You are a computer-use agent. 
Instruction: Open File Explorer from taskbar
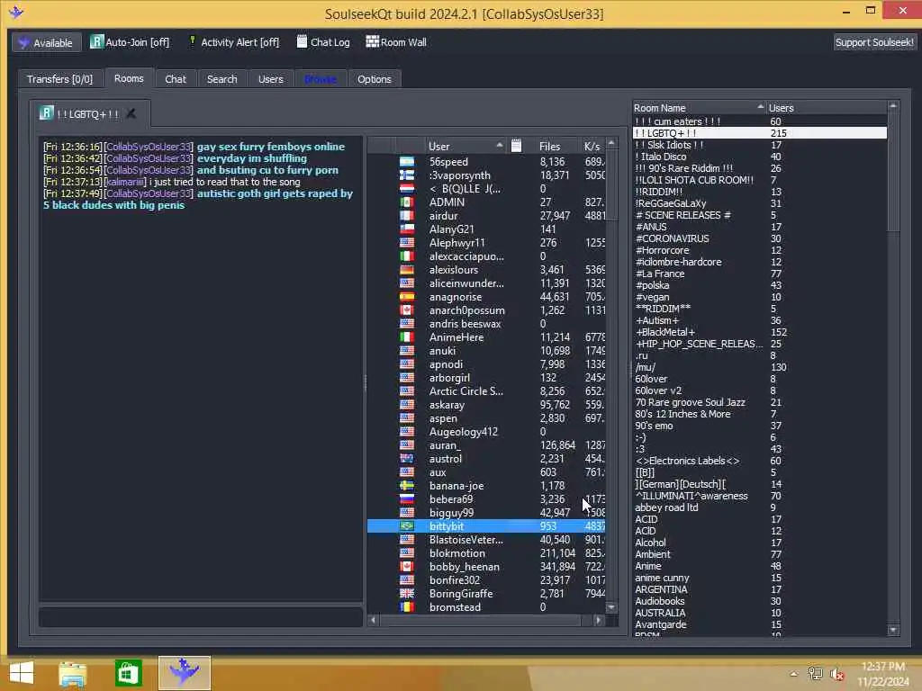click(x=73, y=673)
